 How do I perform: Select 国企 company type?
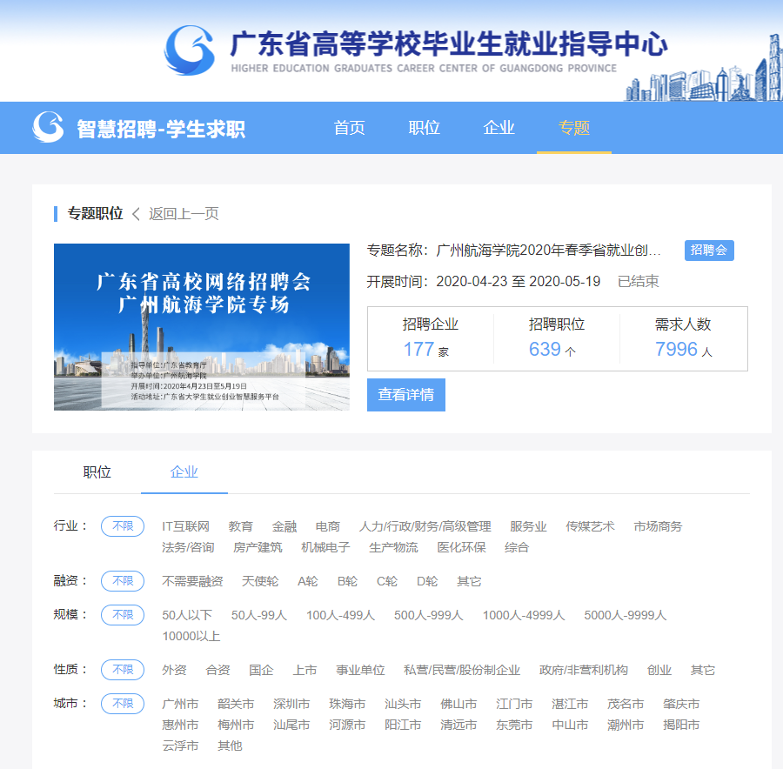pyautogui.click(x=262, y=670)
